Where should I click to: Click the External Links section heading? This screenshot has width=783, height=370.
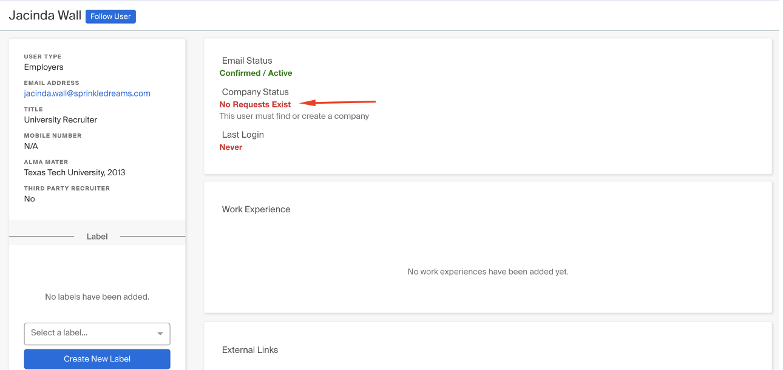tap(250, 350)
